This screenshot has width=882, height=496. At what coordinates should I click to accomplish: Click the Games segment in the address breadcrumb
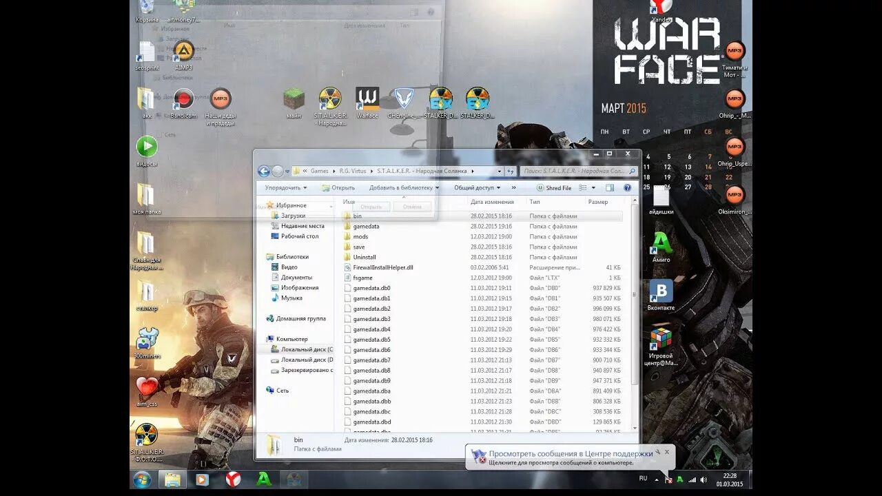(x=319, y=171)
